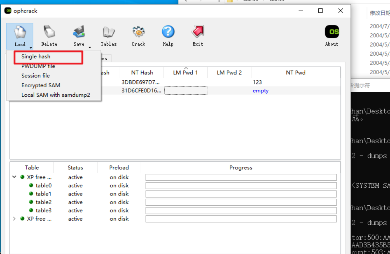This screenshot has height=254, width=390.
Task: Open the Save button dropdown arrow
Action: click(x=90, y=47)
